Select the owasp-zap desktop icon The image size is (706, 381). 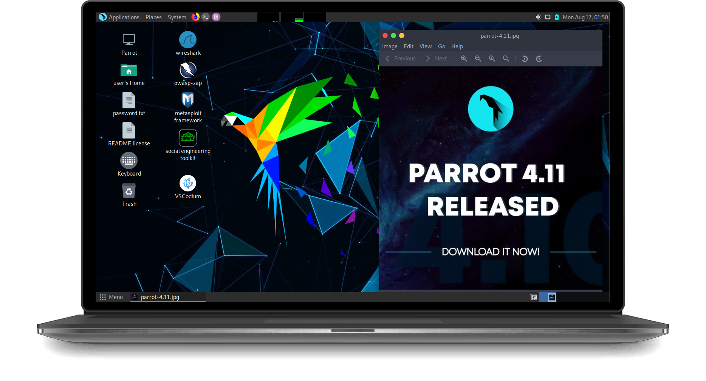click(188, 70)
